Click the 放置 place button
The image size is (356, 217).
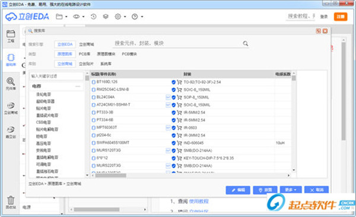[265, 190]
